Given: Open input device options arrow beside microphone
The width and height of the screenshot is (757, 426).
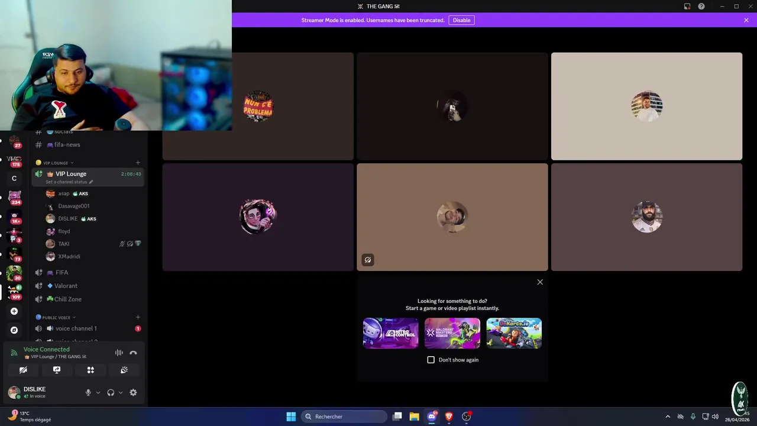Looking at the screenshot, I should point(98,392).
